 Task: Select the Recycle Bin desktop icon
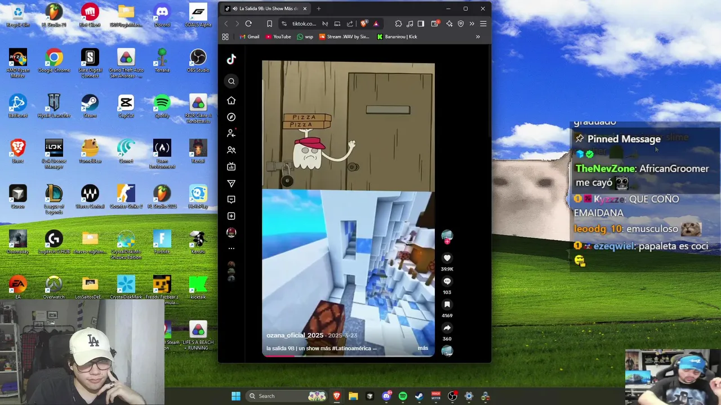point(18,16)
